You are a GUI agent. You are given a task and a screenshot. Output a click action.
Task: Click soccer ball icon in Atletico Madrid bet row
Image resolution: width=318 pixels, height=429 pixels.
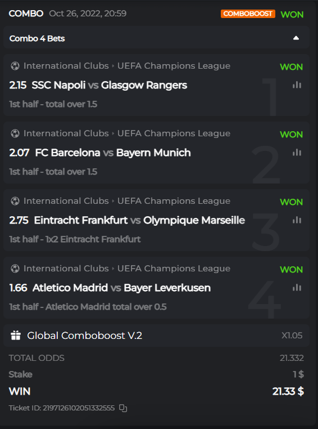15,269
